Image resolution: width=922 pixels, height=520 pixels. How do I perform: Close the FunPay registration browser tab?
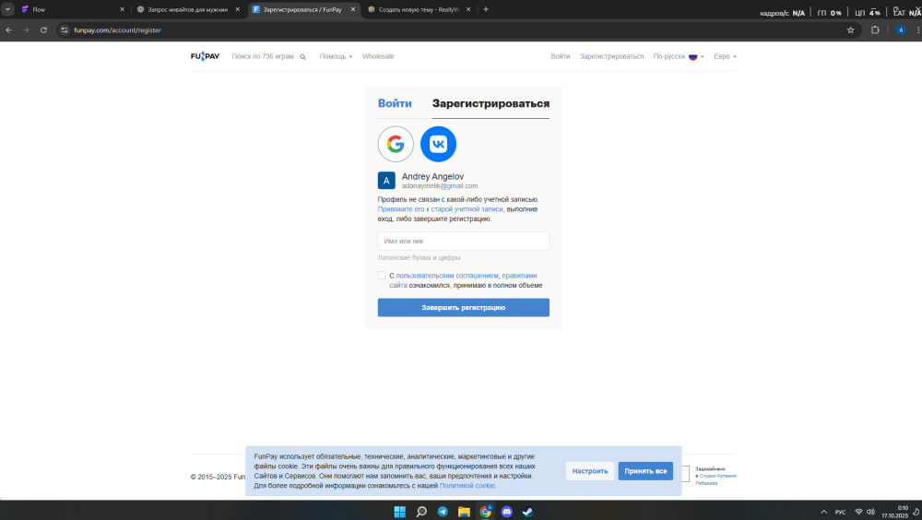click(353, 9)
